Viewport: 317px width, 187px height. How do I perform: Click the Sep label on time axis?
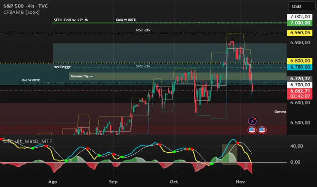pyautogui.click(x=113, y=182)
